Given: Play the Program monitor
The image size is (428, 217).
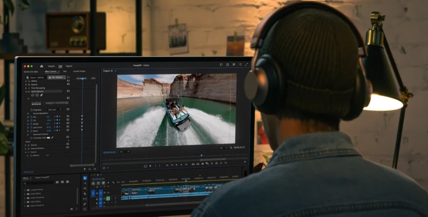Looking at the screenshot, I should point(176,165).
